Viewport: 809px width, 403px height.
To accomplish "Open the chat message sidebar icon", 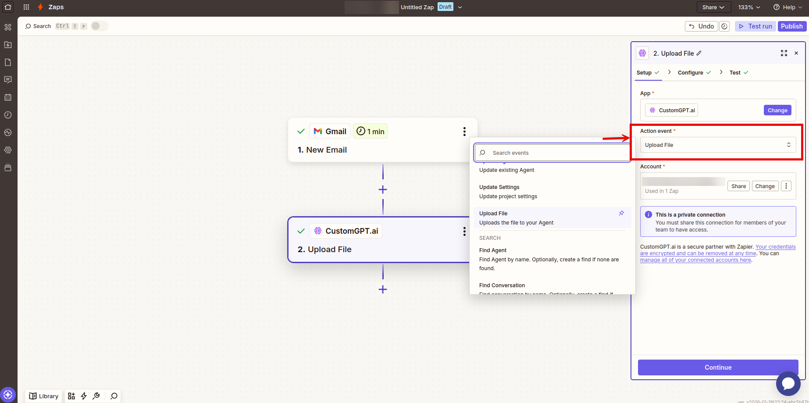I will (8, 80).
